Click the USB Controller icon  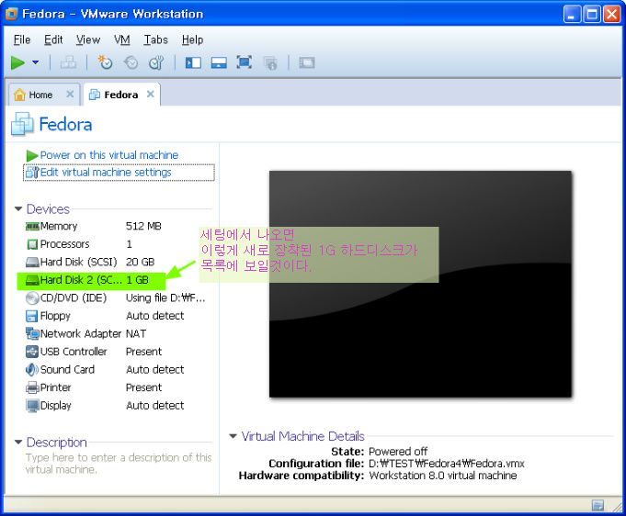pyautogui.click(x=32, y=352)
